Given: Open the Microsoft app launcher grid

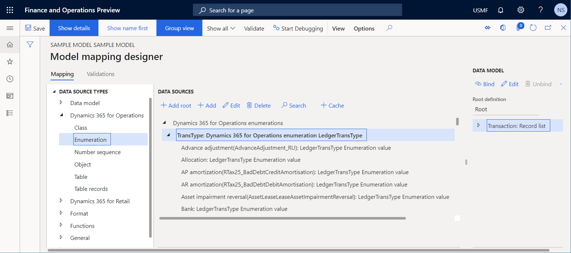Looking at the screenshot, I should coord(9,10).
